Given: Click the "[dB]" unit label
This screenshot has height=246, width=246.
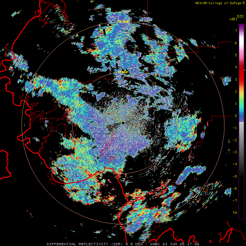Looking at the screenshot, I should 233,19.
